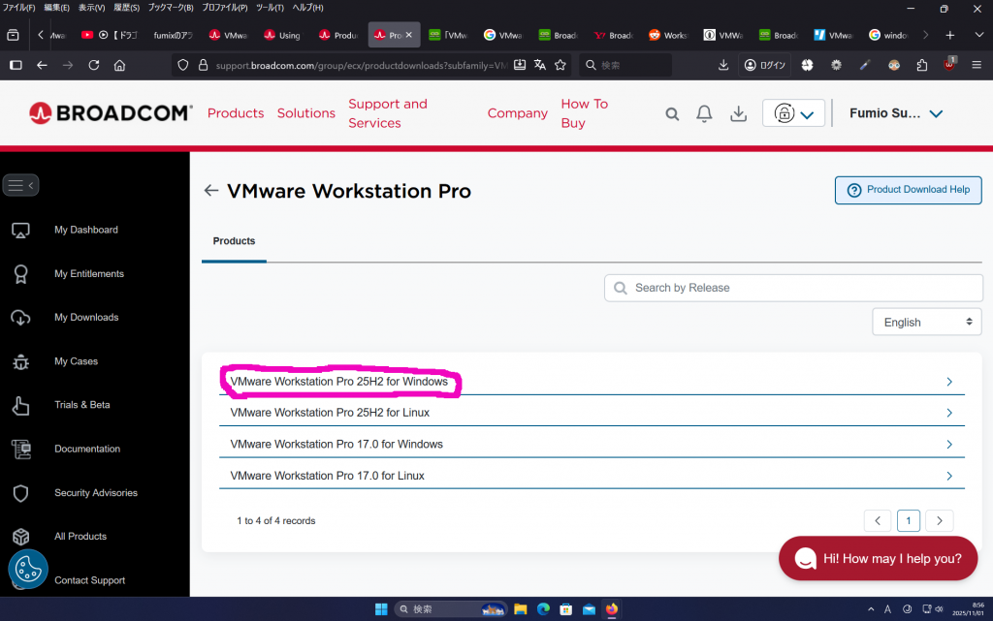
Task: Click the Product Download Help button
Action: 908,190
